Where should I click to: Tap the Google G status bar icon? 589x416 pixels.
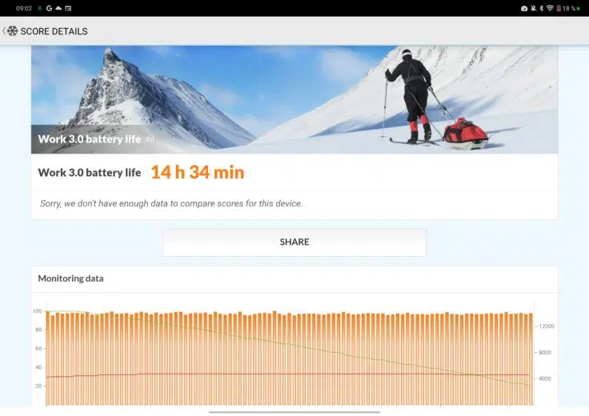tap(49, 8)
